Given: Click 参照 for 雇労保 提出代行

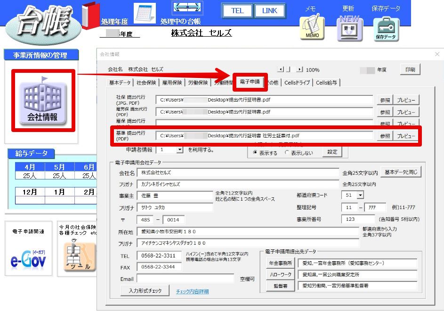Looking at the screenshot, I should click(x=385, y=112).
